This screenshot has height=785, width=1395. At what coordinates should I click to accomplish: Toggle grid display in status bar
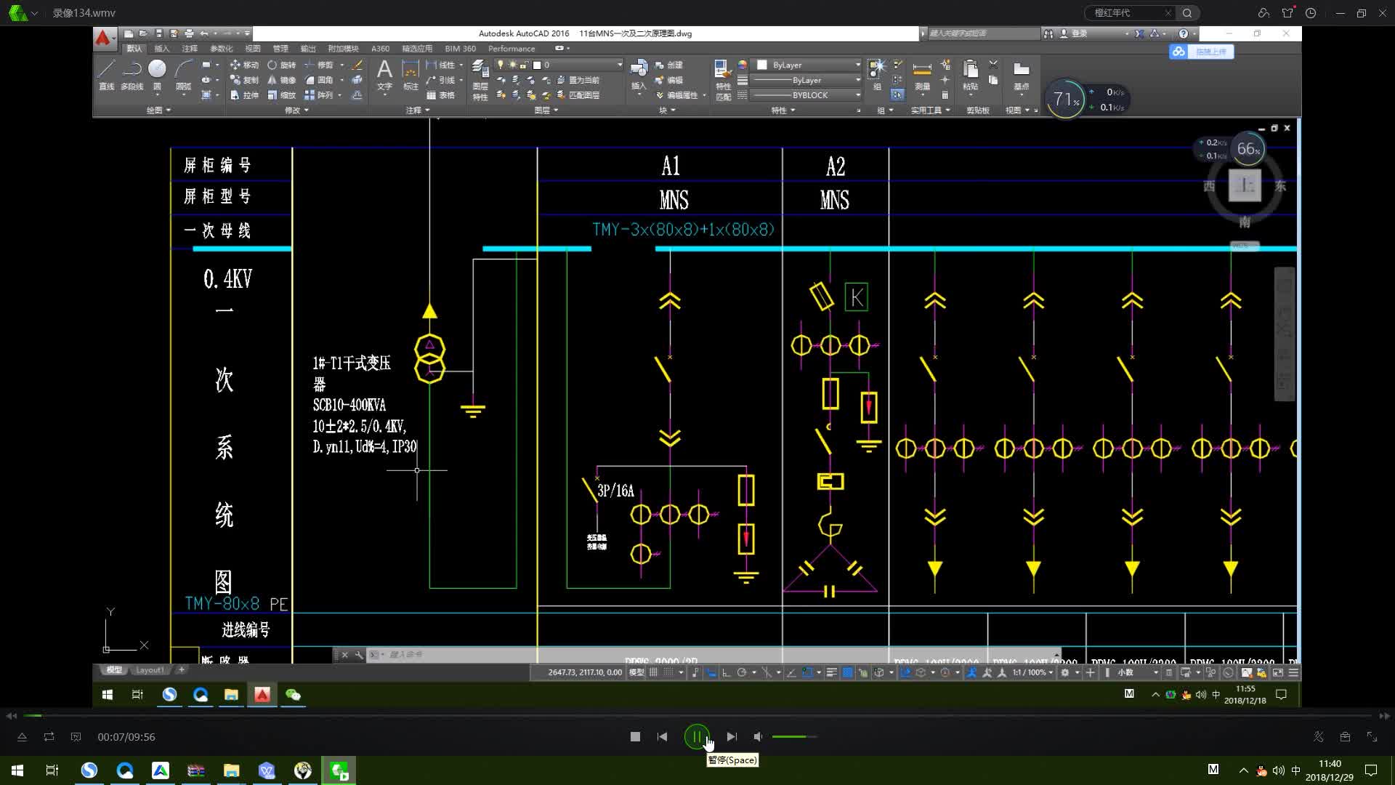653,672
